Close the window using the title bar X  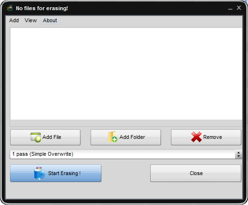[239, 8]
